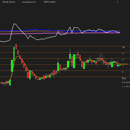Click the 'munafasutra.in' label
130x130 pixels.
click(29, 2)
